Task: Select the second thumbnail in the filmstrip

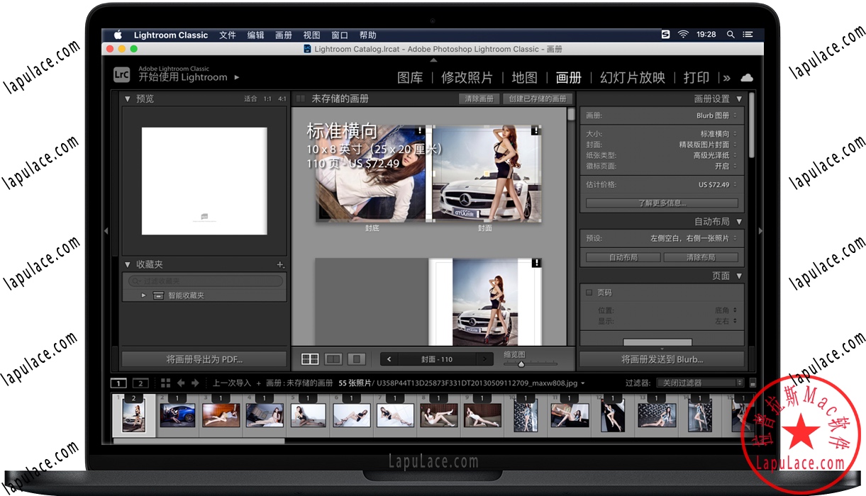Action: [x=177, y=416]
